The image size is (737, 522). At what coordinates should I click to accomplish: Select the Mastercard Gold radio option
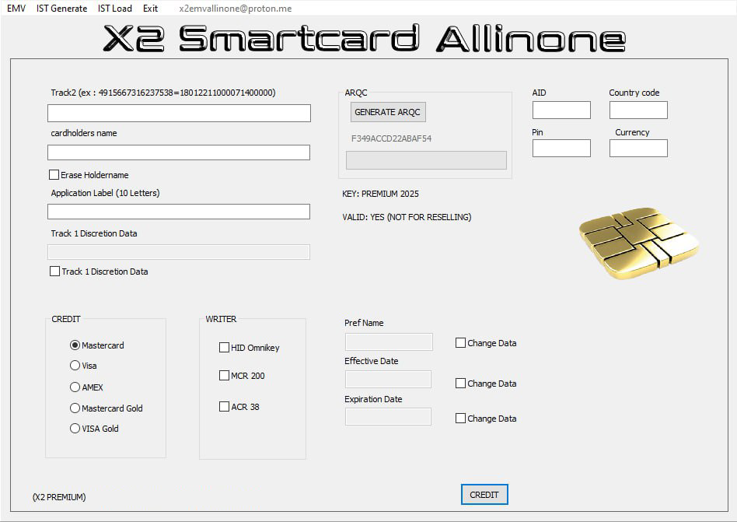pyautogui.click(x=75, y=408)
